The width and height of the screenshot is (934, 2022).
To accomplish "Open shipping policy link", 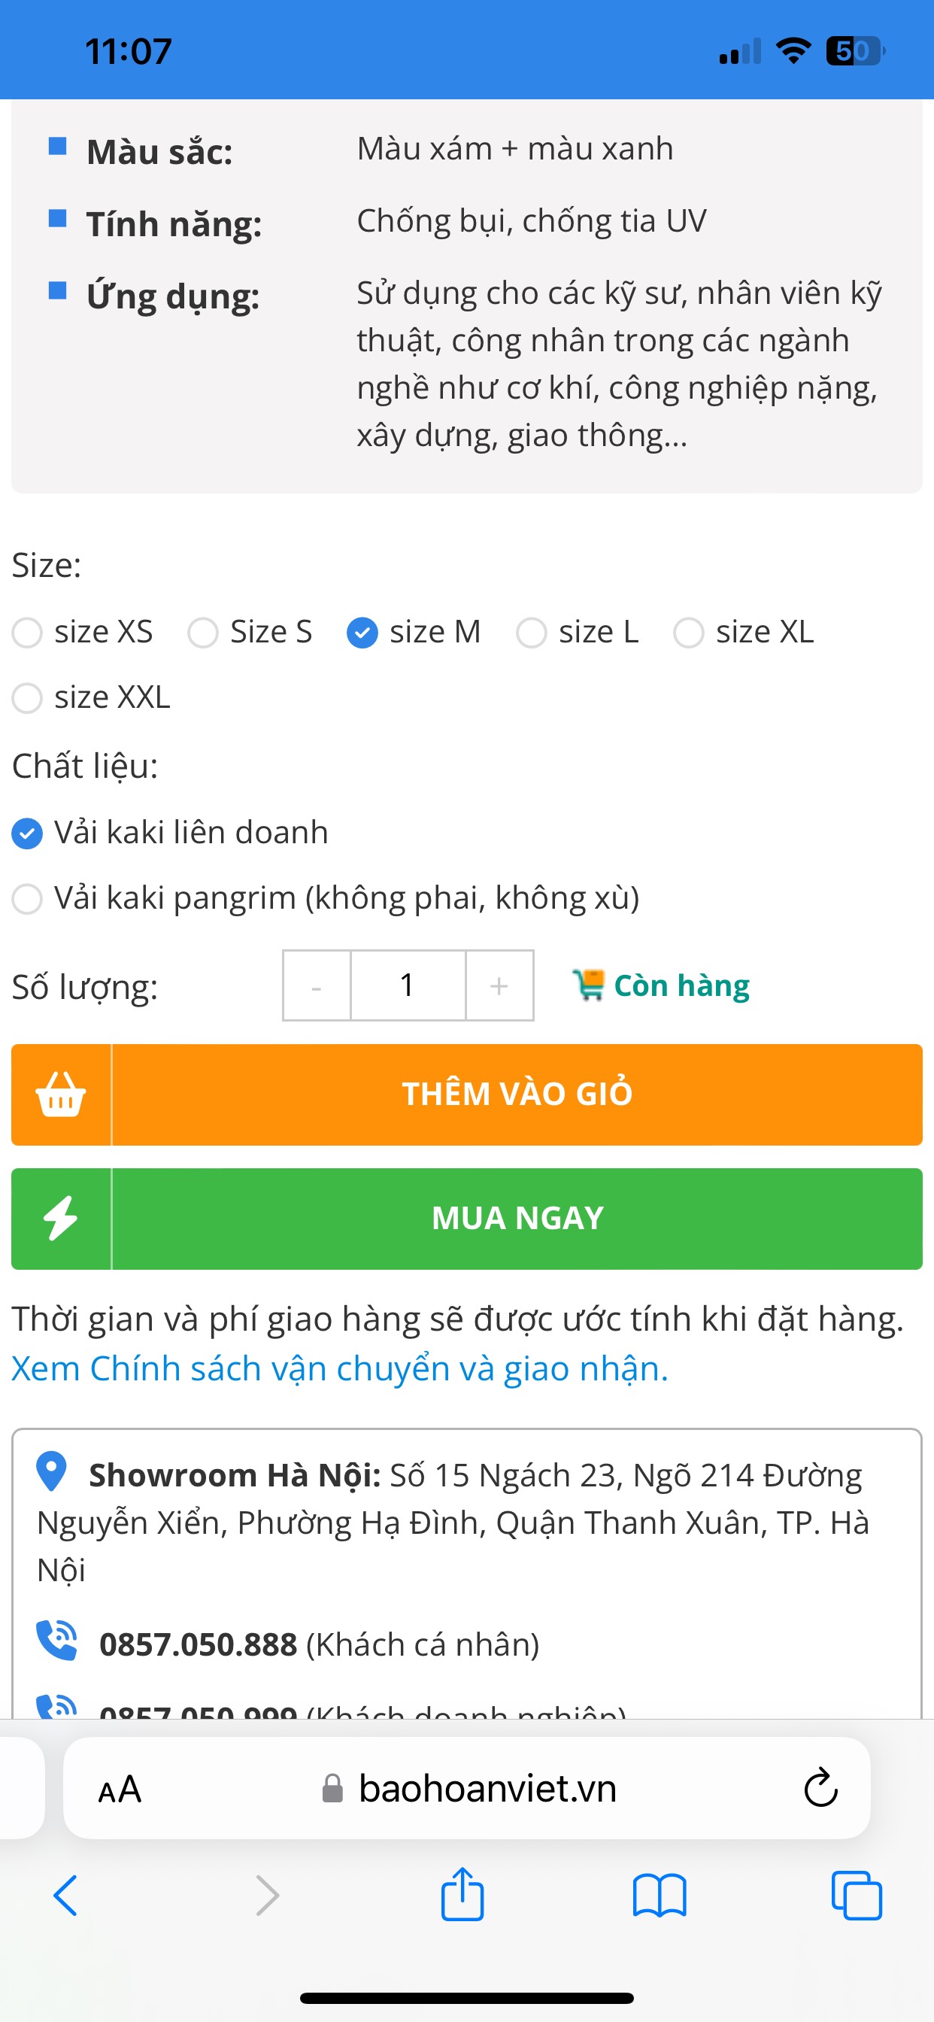I will click(x=340, y=1368).
